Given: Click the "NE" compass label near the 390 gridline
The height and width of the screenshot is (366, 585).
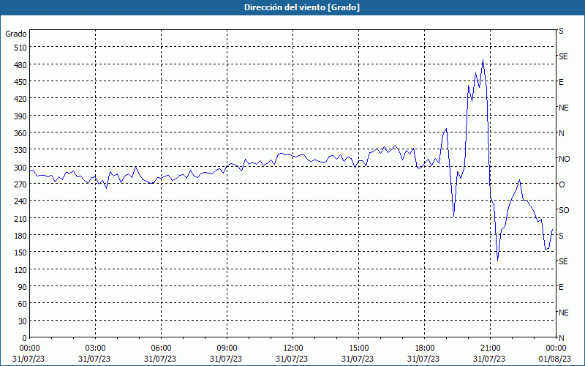Looking at the screenshot, I should pos(564,108).
